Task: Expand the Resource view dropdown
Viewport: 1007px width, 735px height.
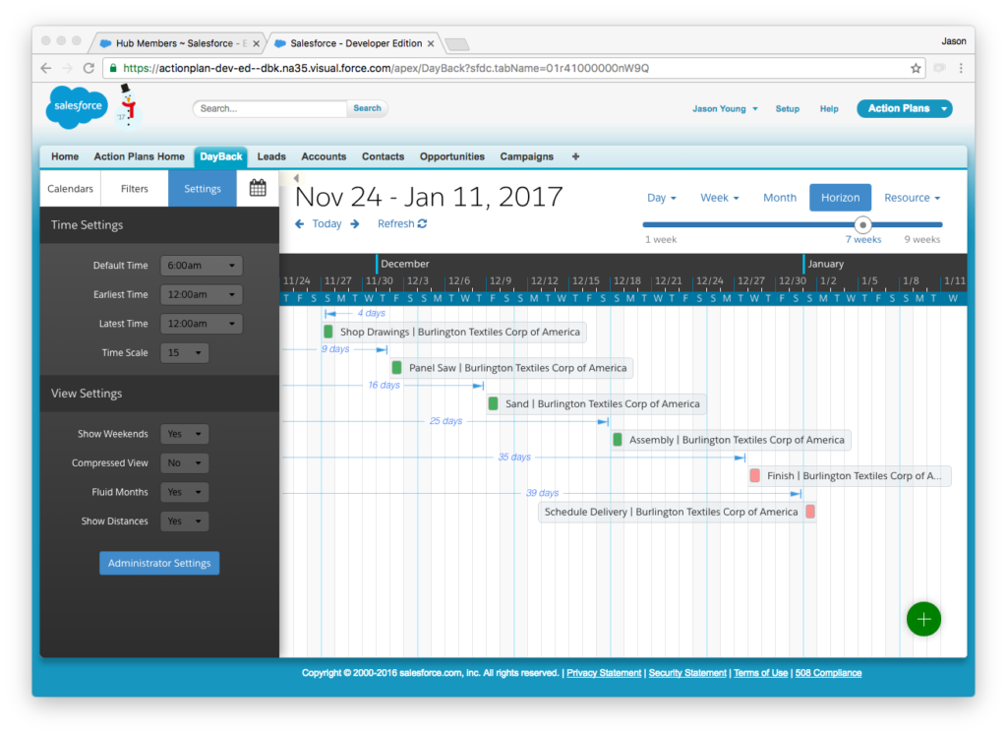Action: click(x=912, y=197)
